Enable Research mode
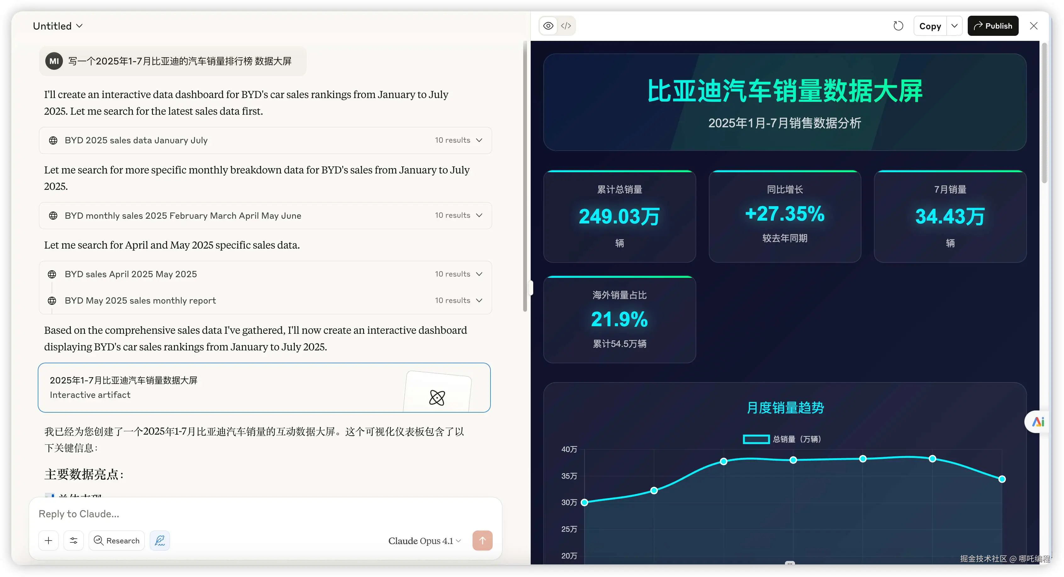This screenshot has width=1064, height=577. point(116,540)
